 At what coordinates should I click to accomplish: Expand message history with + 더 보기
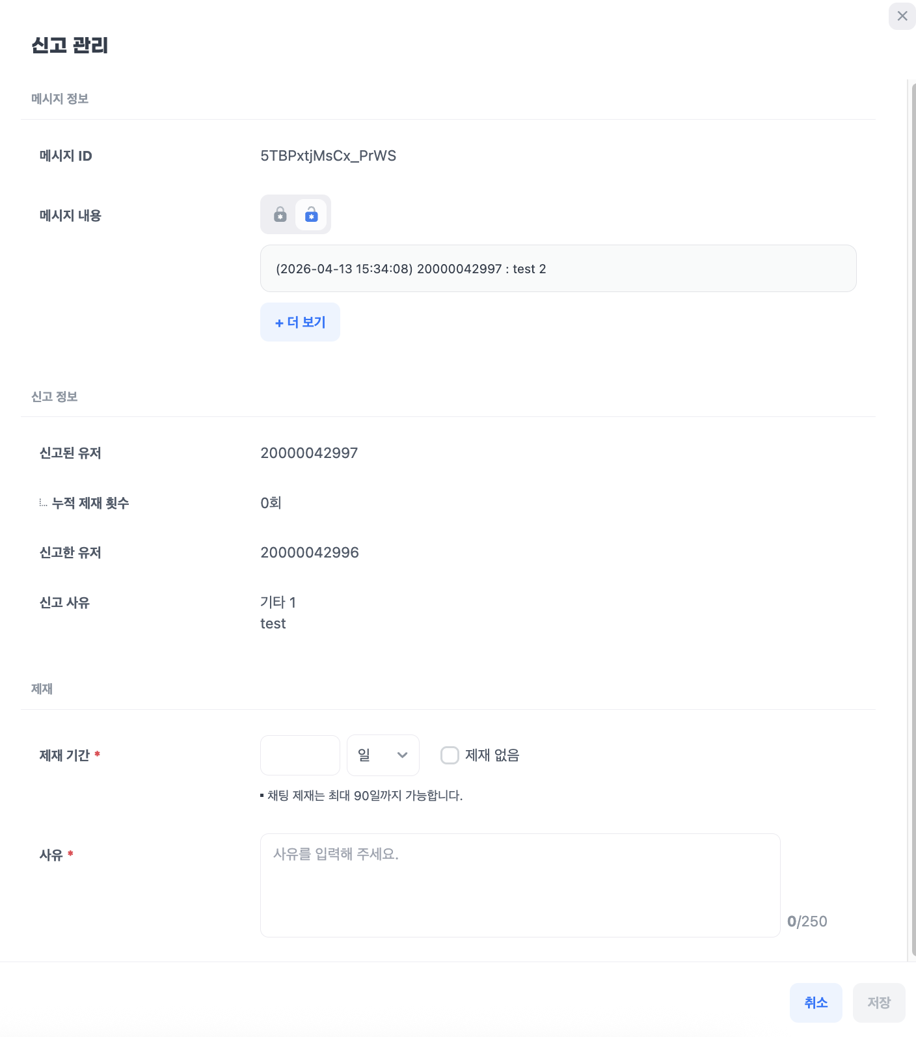pyautogui.click(x=300, y=322)
